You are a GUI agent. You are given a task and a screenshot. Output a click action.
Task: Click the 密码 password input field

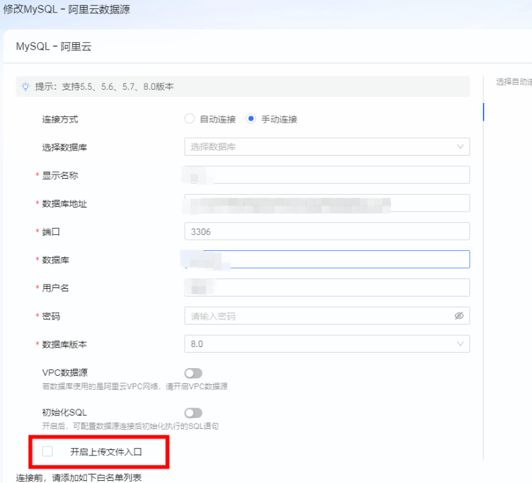316,316
